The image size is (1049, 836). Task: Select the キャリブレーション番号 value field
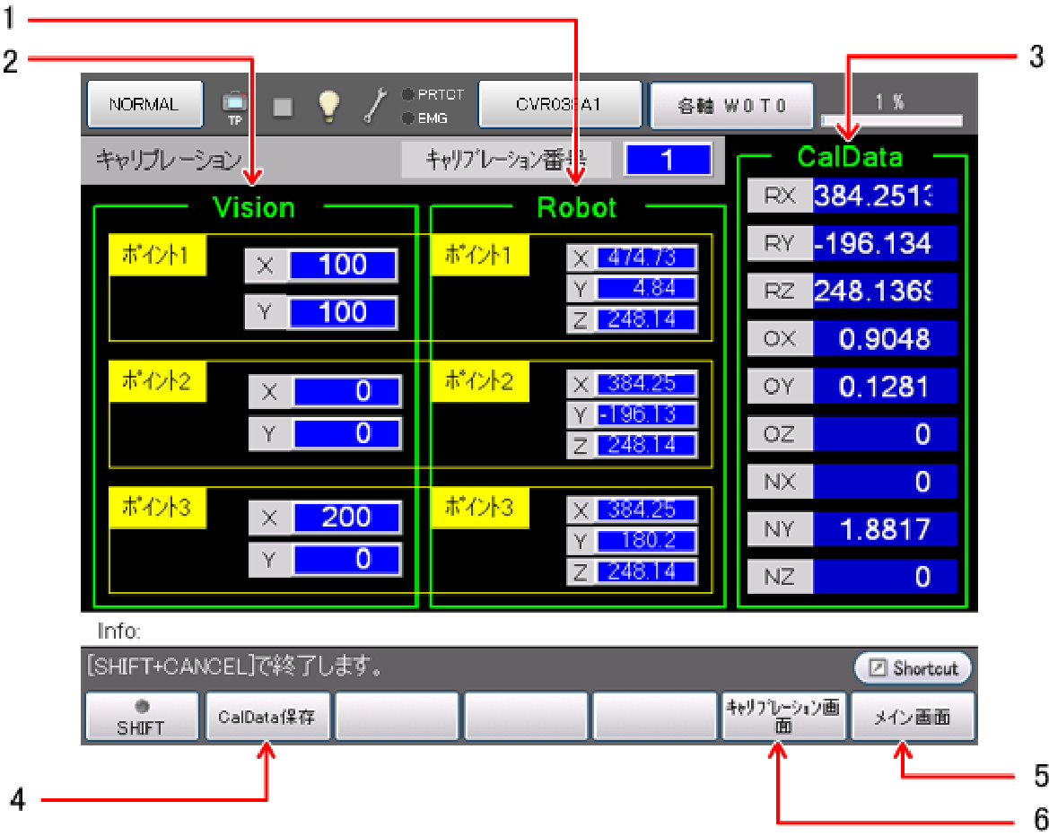[668, 160]
